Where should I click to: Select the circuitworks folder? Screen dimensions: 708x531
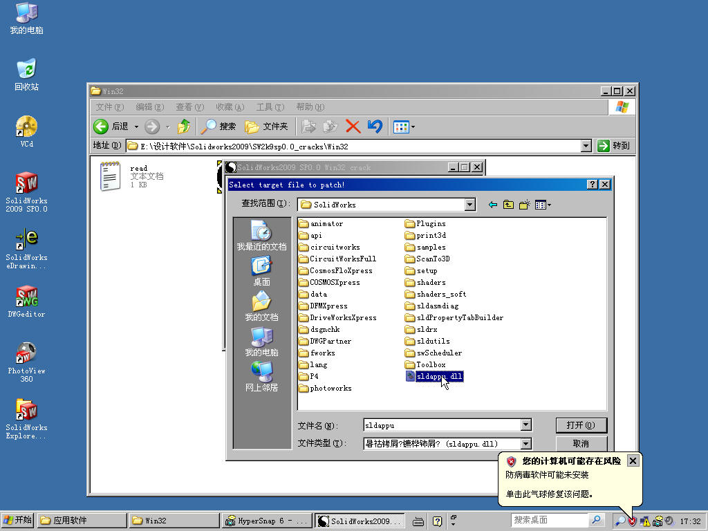330,247
